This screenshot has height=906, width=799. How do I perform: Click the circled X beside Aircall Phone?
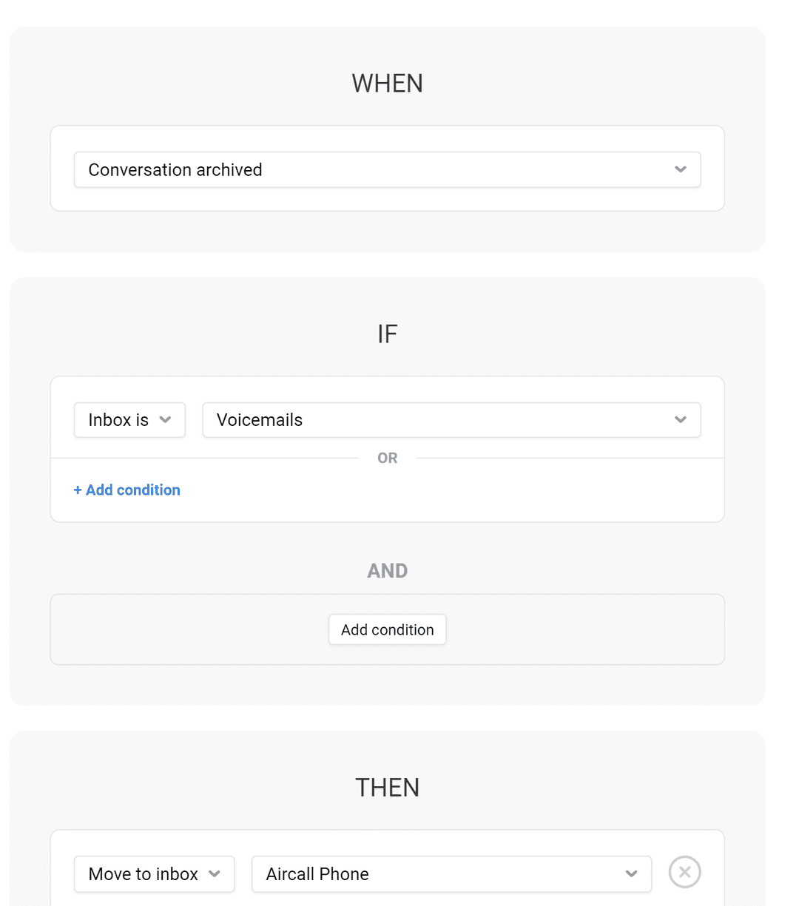(684, 872)
